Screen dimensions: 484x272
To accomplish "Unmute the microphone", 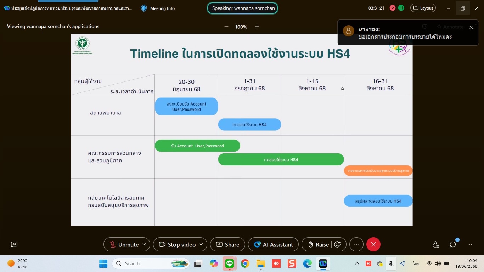I will coord(123,244).
